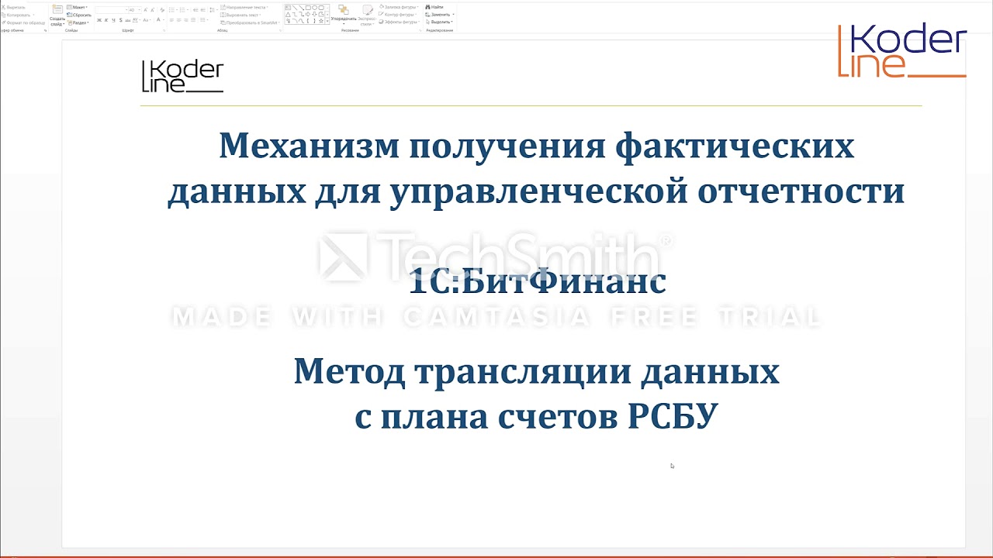This screenshot has height=558, width=993.
Task: Open Экспресс-стили quick styles
Action: click(367, 15)
